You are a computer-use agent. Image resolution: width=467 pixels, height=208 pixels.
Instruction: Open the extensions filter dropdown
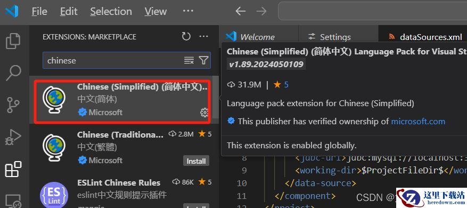tap(204, 61)
